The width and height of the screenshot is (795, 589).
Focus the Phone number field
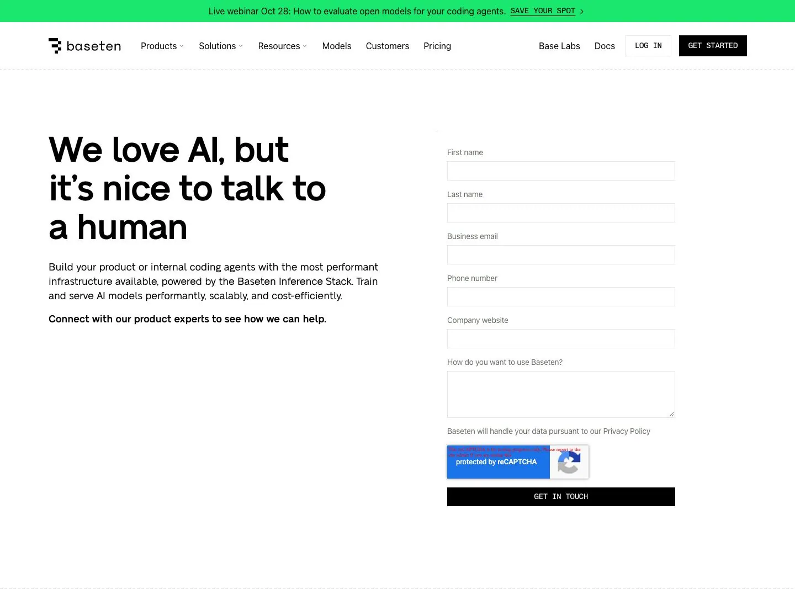(561, 296)
